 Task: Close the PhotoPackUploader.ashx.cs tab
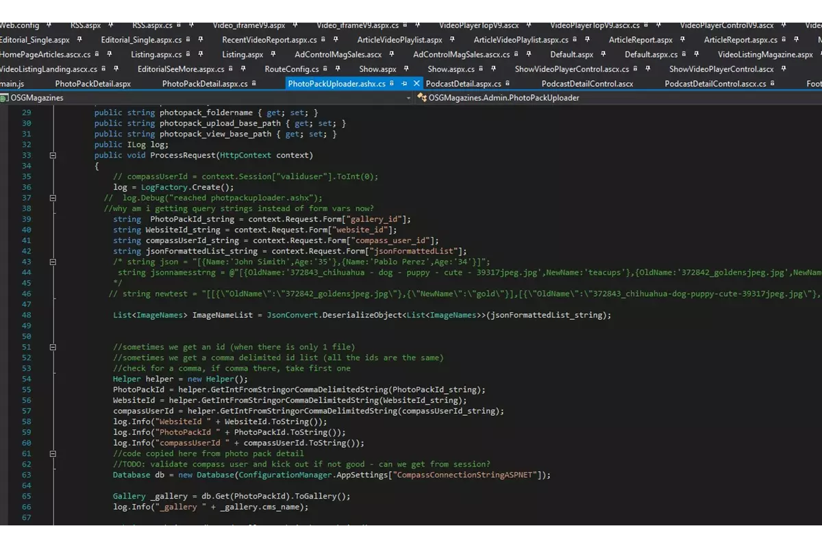[x=416, y=84]
